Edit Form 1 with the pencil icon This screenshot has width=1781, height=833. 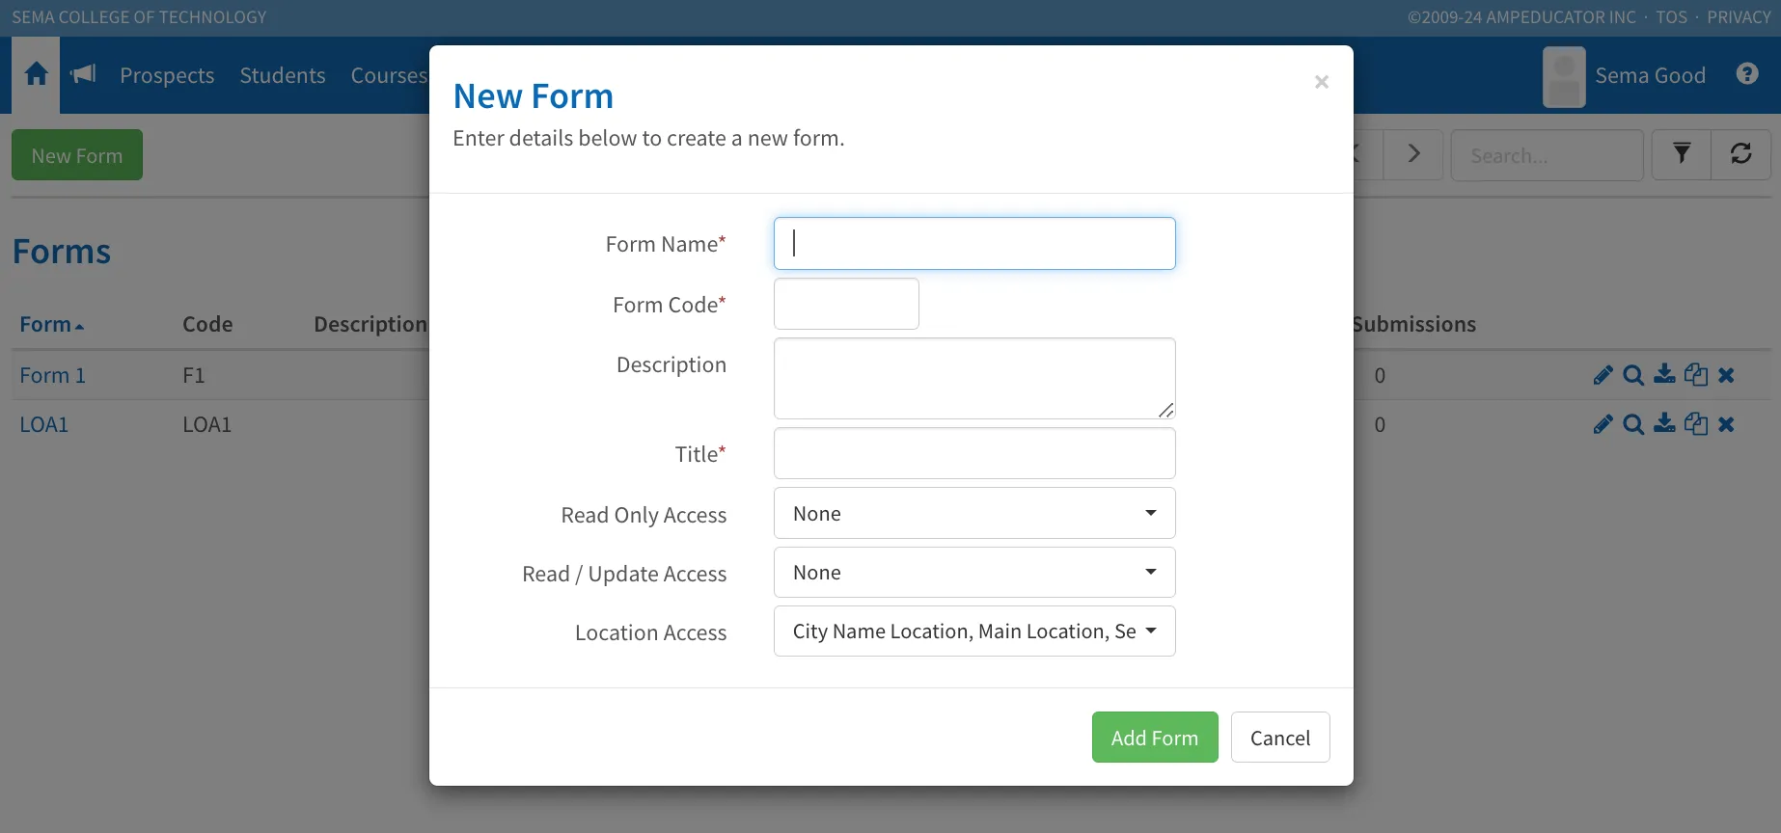[x=1603, y=375]
